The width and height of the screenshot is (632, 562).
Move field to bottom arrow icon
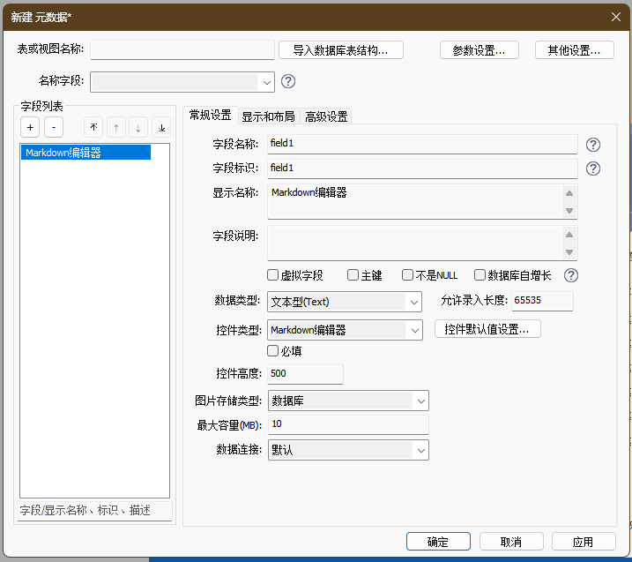(161, 128)
